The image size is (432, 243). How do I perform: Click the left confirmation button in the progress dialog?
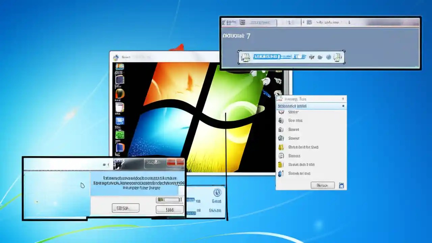click(126, 208)
